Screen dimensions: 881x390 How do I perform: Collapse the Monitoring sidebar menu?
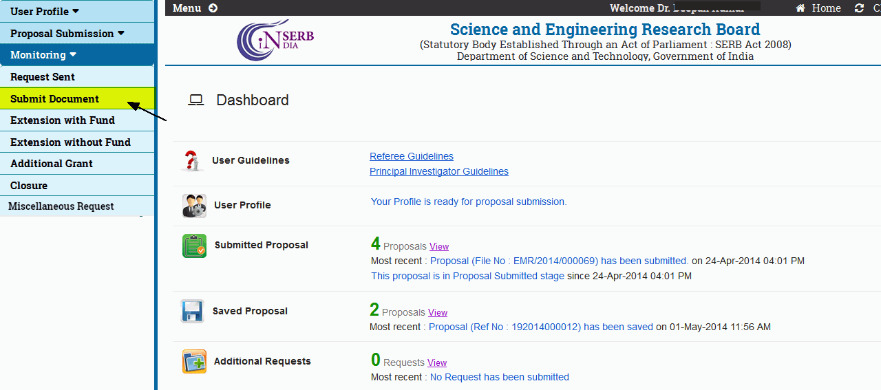(43, 55)
